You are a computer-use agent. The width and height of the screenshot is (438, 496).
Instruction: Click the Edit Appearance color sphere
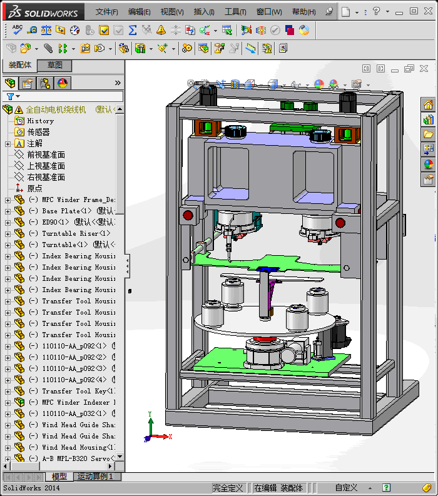[x=319, y=84]
